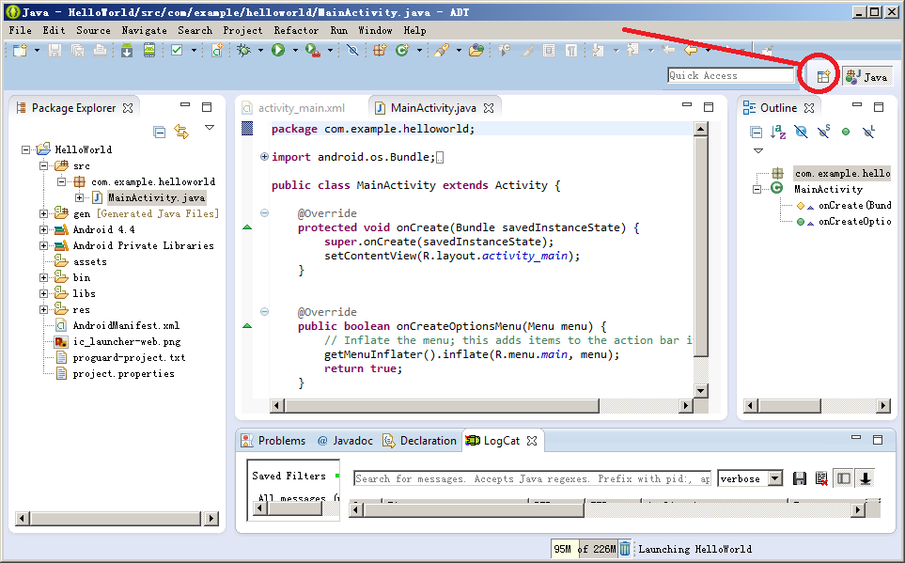Toggle Hide Non-Public members in Outline
Image resolution: width=905 pixels, height=563 pixels.
point(846,133)
